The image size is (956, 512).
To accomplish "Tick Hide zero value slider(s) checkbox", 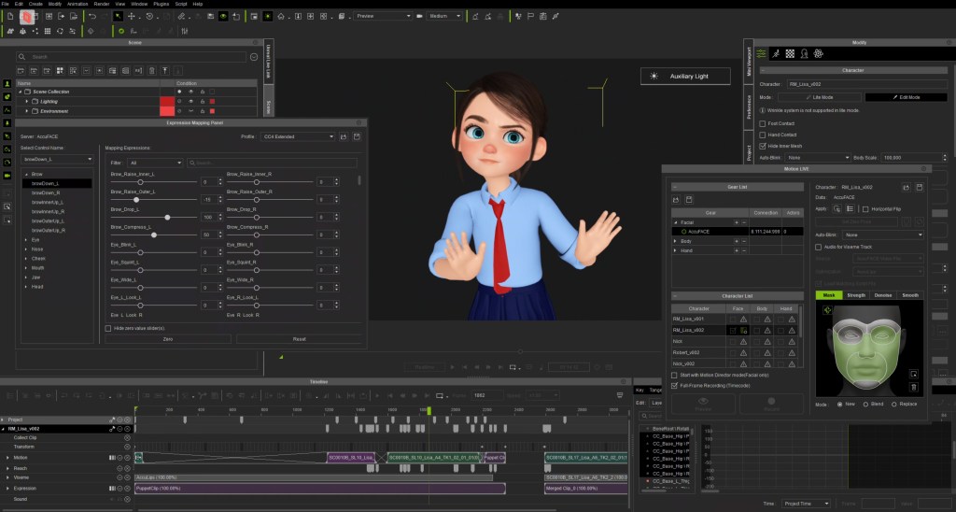I will [108, 328].
